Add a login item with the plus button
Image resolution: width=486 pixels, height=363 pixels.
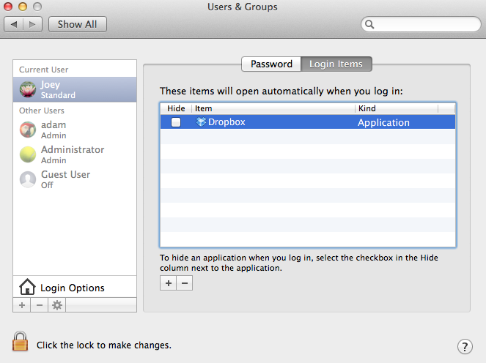[168, 283]
